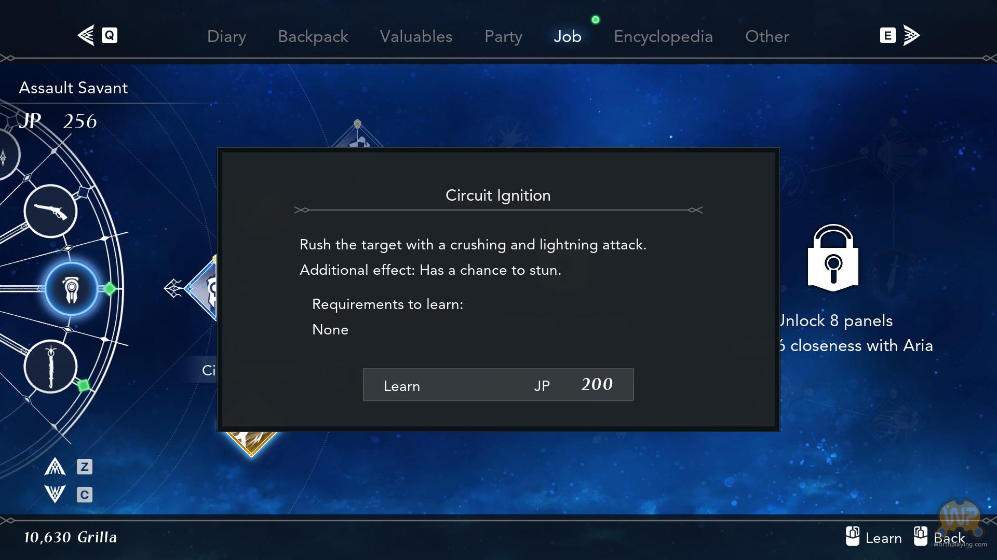This screenshot has height=560, width=997.
Task: Select the rifle weapon icon on wheel
Action: coord(50,212)
